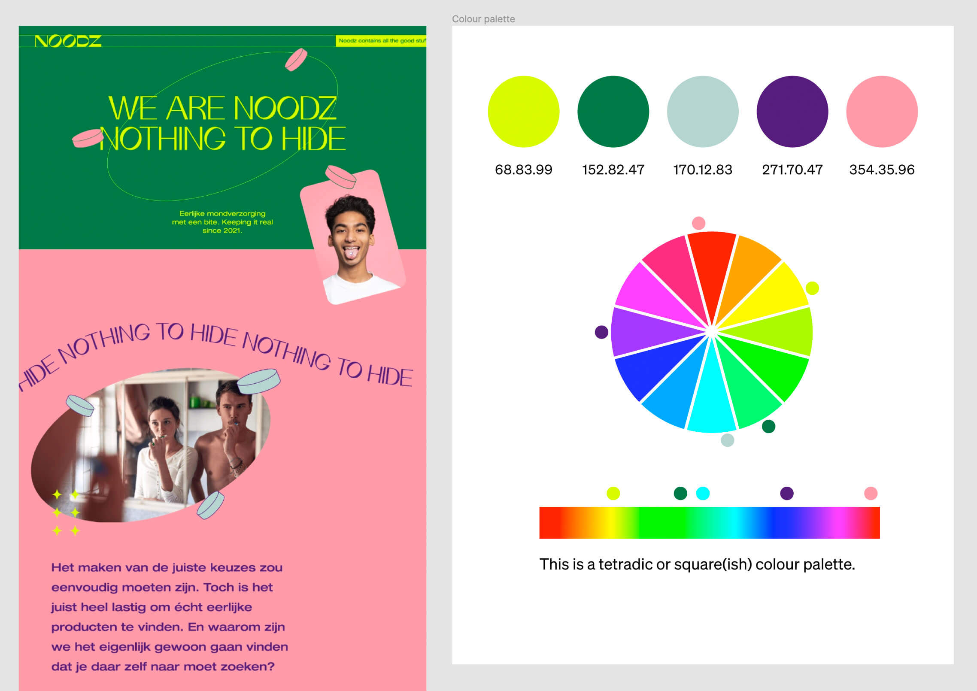977x691 pixels.
Task: Click 'Noodz contains all the good stuff' banner
Action: 381,41
